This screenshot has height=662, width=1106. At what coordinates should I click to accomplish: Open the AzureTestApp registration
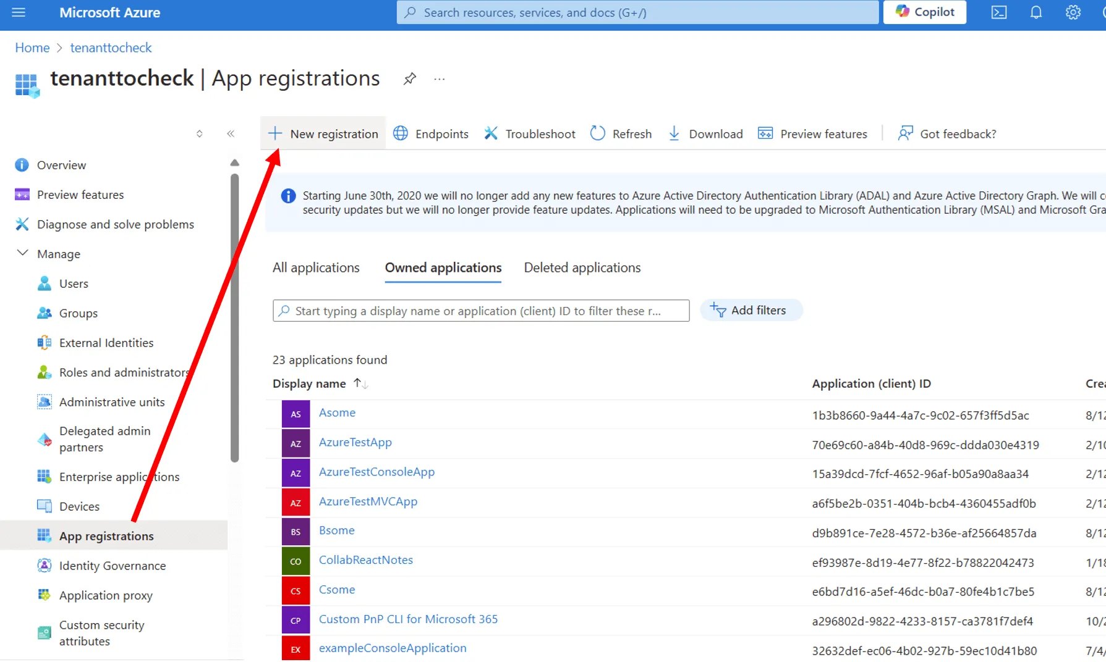point(355,442)
